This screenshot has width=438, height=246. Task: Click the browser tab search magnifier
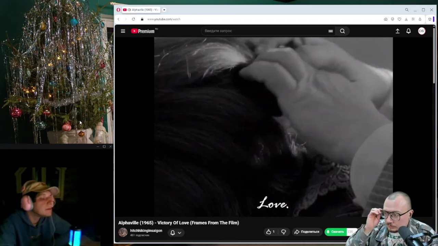click(407, 10)
